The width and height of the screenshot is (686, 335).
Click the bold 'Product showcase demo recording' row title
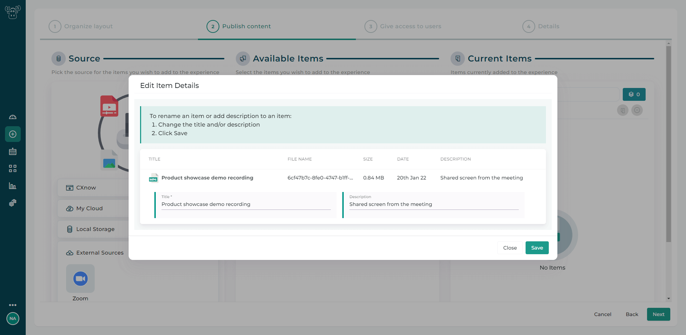tap(207, 178)
